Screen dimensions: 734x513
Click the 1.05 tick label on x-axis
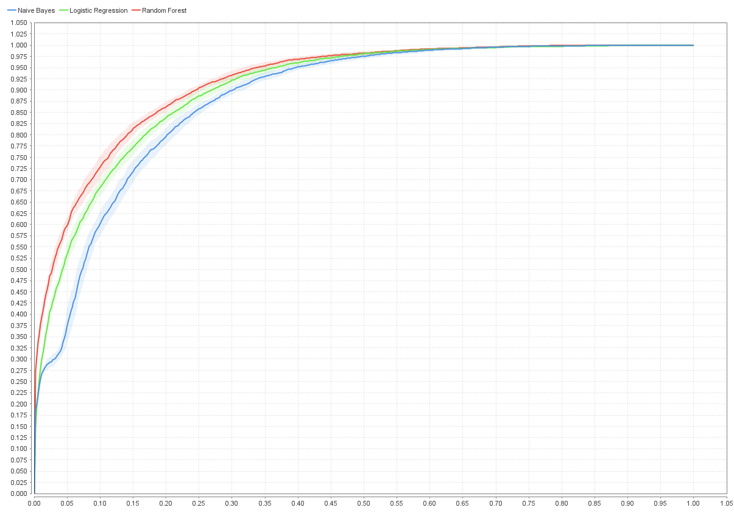(x=726, y=503)
